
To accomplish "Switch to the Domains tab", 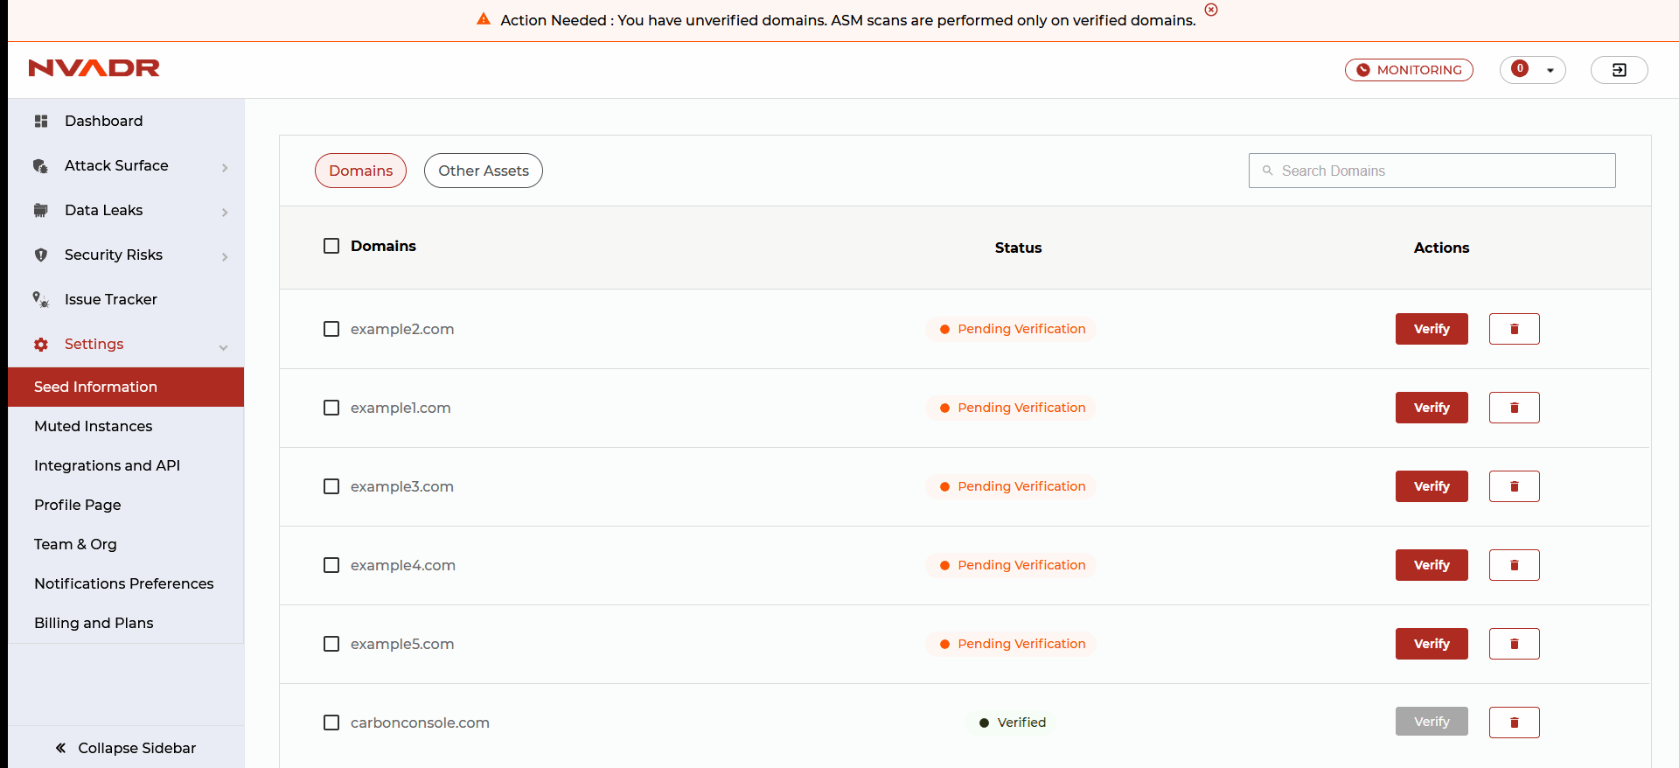I will (x=360, y=171).
